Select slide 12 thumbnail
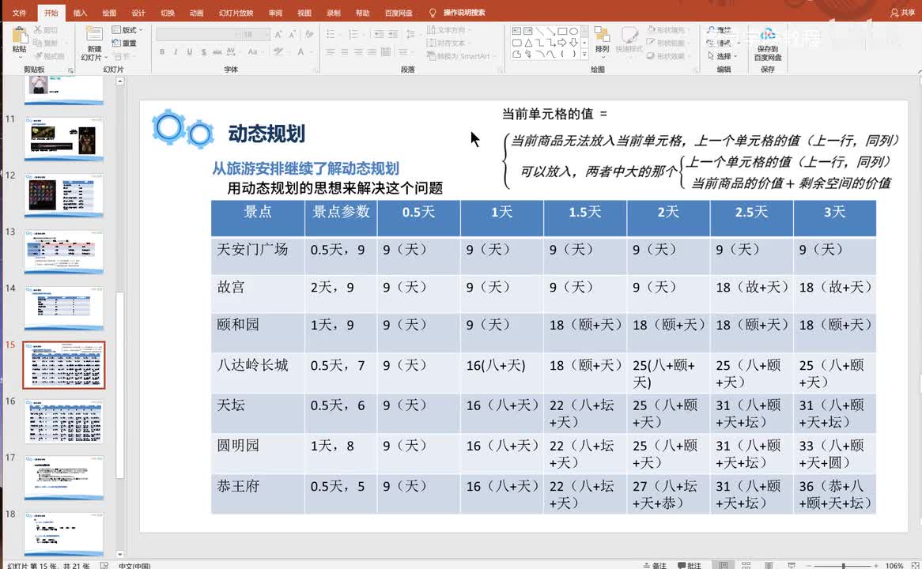 [64, 195]
